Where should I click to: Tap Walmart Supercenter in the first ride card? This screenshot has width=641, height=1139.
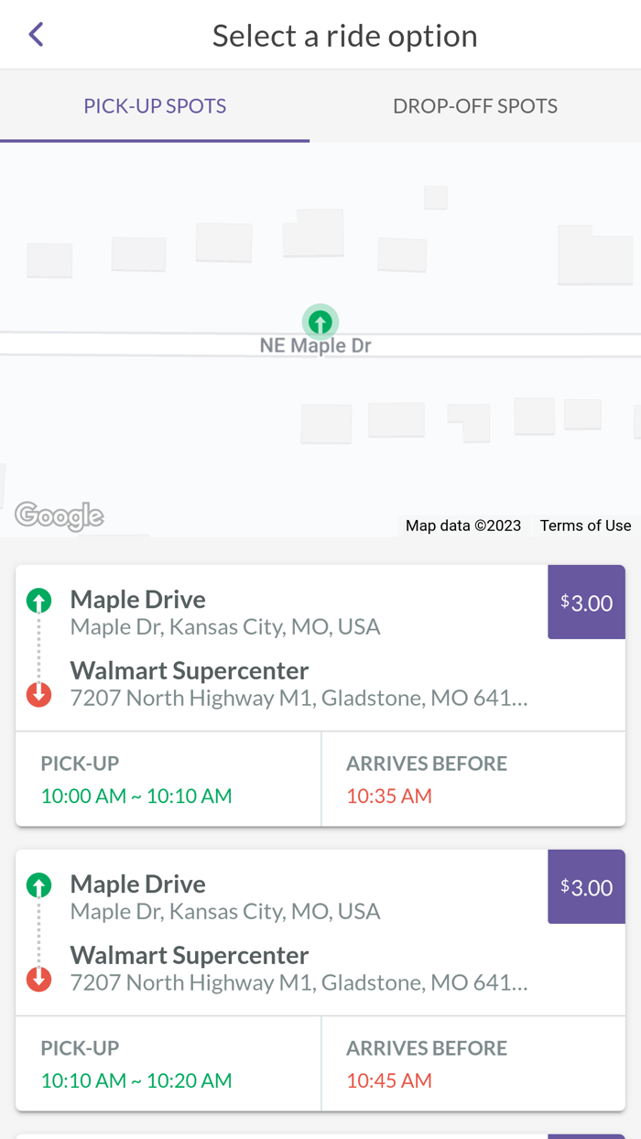(190, 670)
